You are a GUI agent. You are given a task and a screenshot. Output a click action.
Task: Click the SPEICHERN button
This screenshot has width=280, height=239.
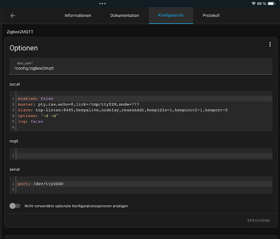pyautogui.click(x=258, y=221)
